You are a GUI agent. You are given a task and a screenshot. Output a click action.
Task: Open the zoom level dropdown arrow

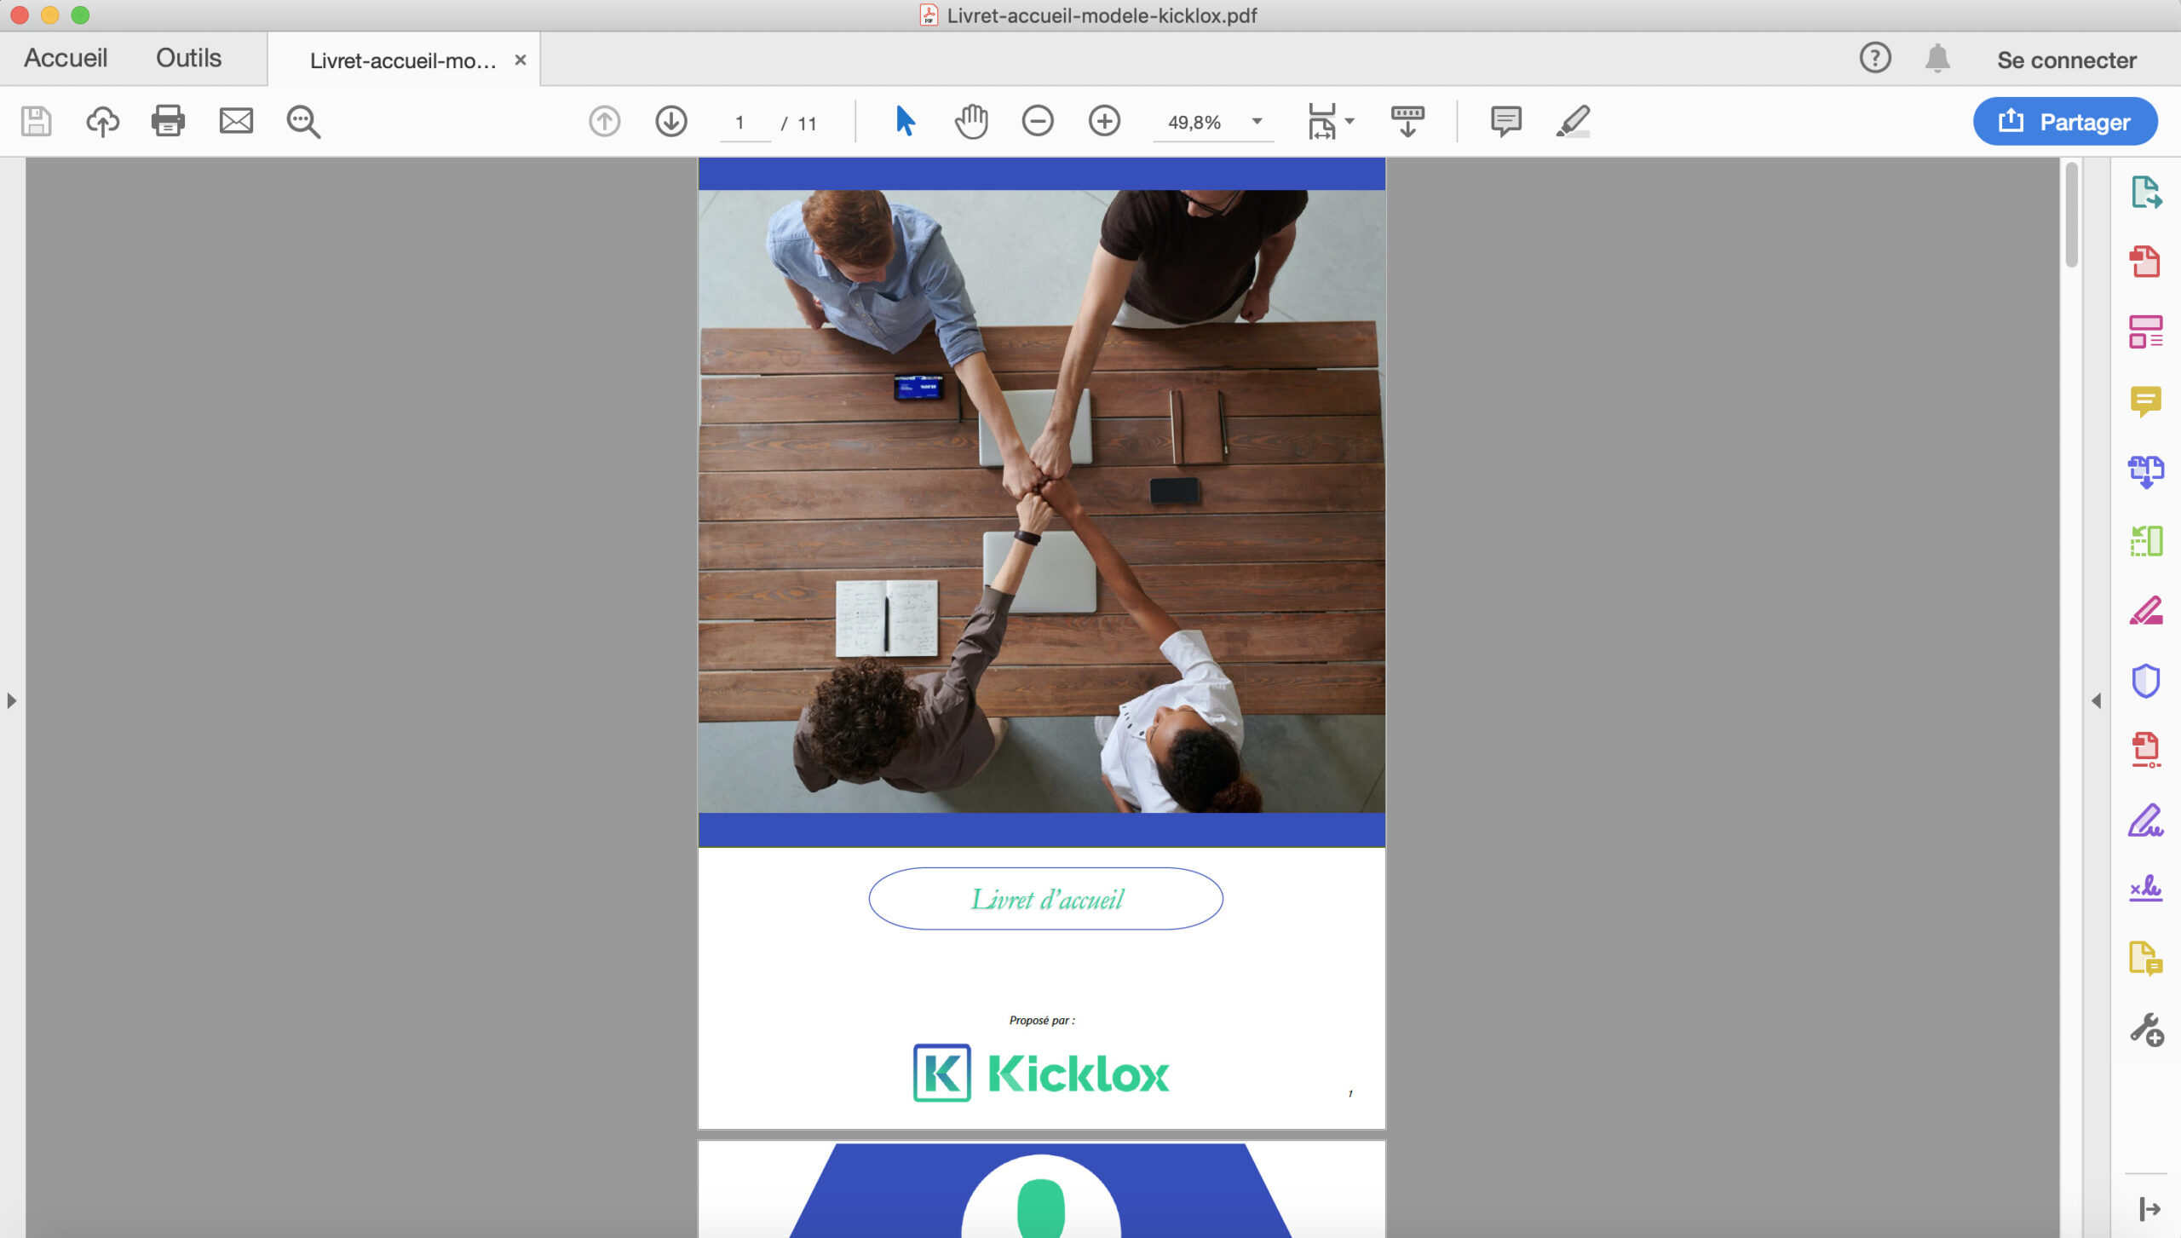(x=1257, y=121)
